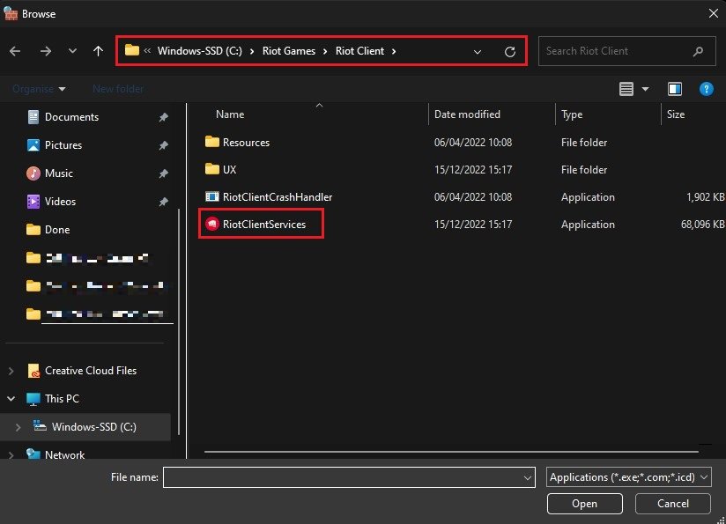
Task: Sort files by Date modified column
Action: pyautogui.click(x=467, y=114)
